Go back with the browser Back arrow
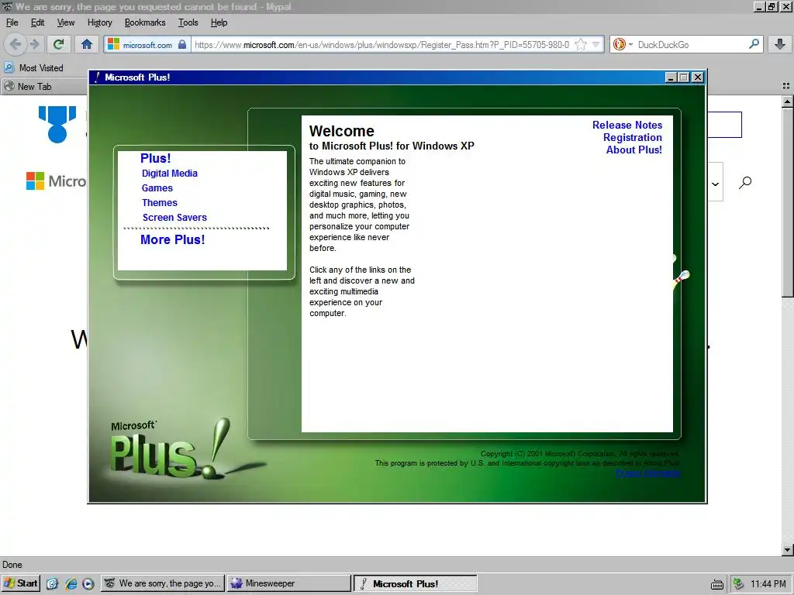 [16, 44]
